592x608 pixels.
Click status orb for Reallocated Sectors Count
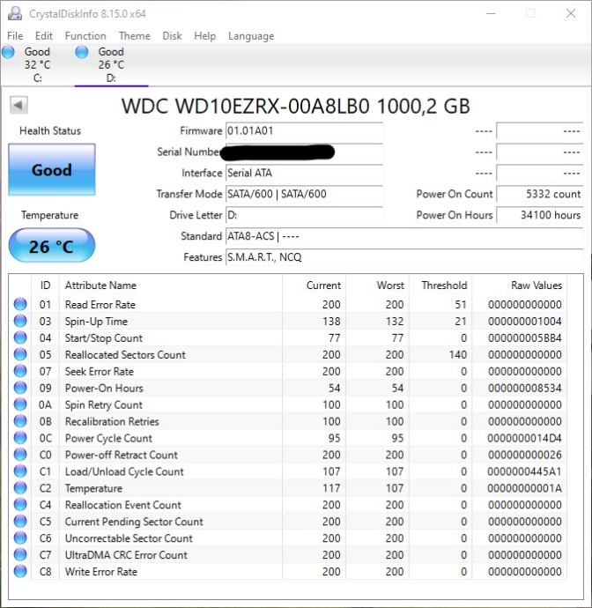tap(20, 354)
